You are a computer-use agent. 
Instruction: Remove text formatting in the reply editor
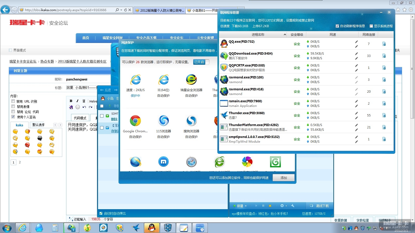pos(71,107)
